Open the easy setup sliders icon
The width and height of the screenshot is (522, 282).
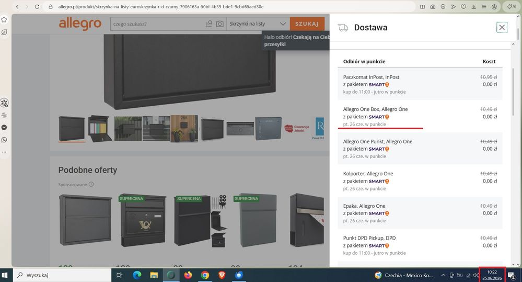[484, 7]
